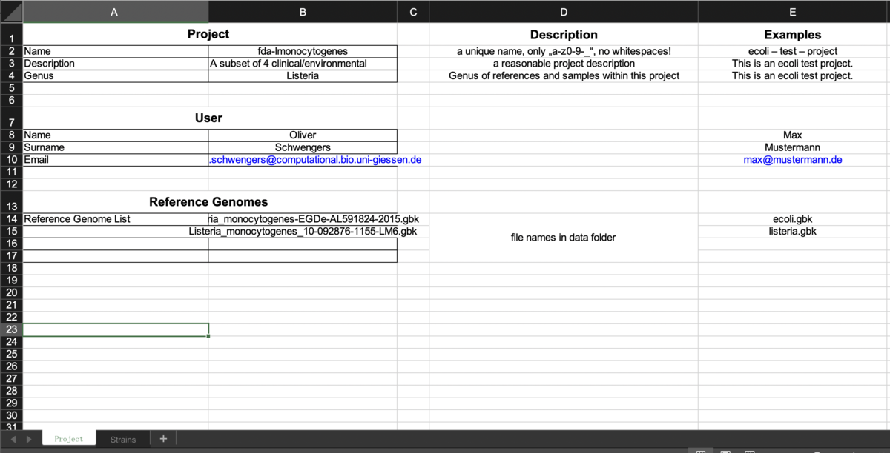Open the max@mustermann.de email link
890x453 pixels.
pos(793,160)
